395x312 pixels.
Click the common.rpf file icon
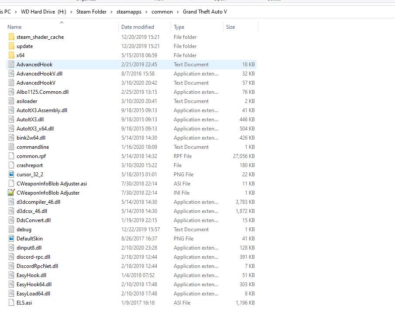11,156
